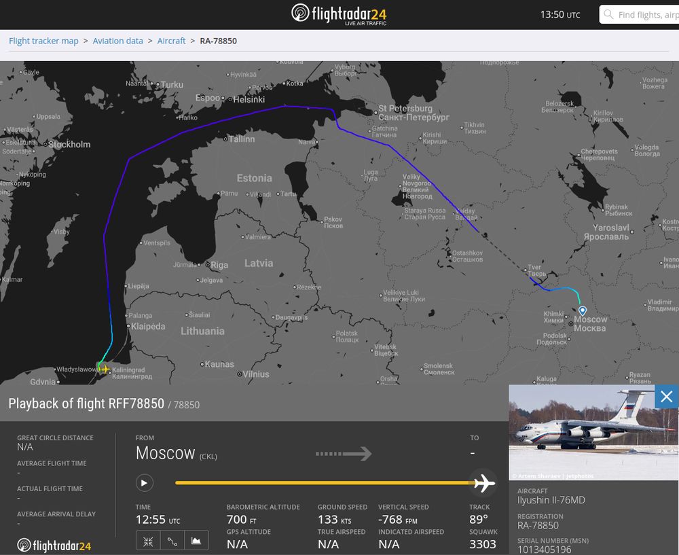Click the search magnifier icon
679x555 pixels.
[608, 14]
